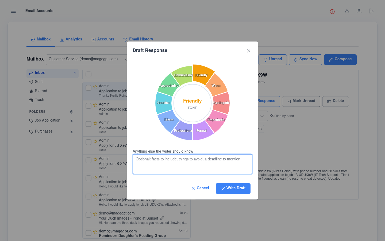Open the user profile icon

pyautogui.click(x=359, y=11)
